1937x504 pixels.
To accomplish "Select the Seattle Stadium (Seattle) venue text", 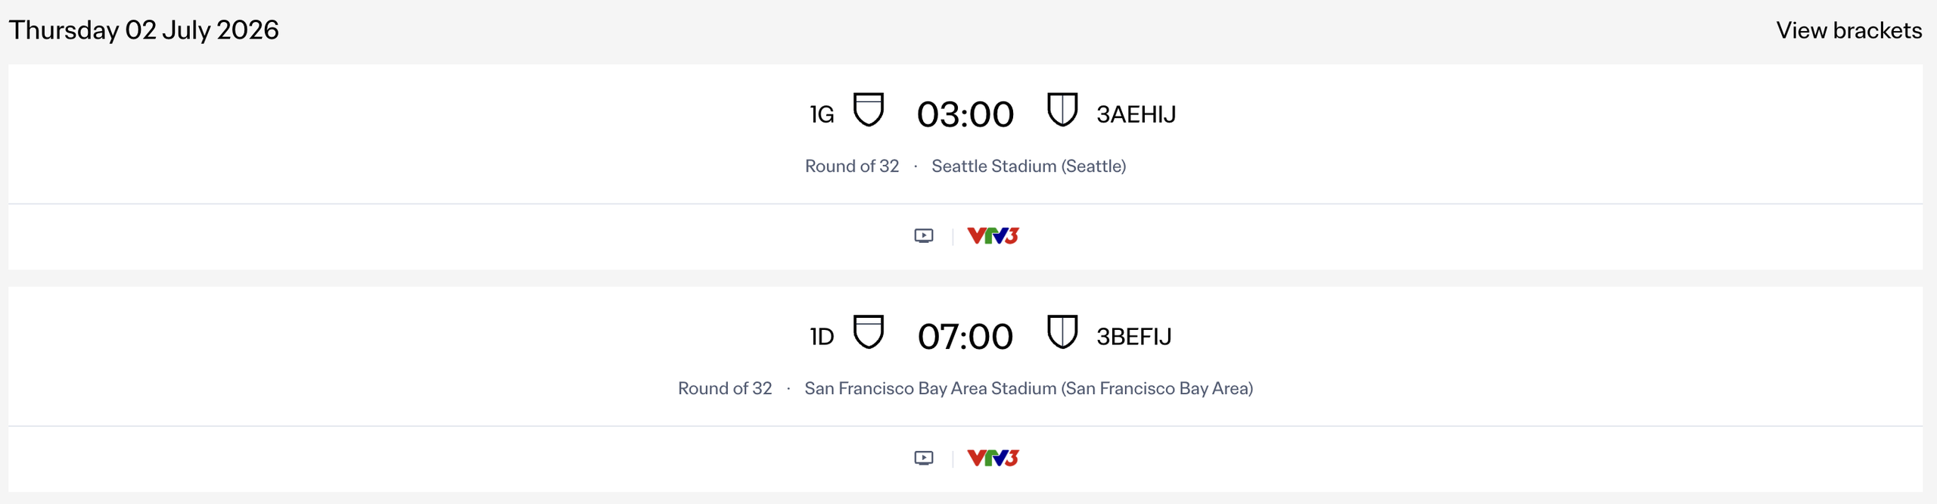I will [x=1028, y=166].
